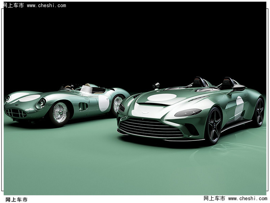Click the modern speedster's slim headlight

pyautogui.click(x=188, y=113)
